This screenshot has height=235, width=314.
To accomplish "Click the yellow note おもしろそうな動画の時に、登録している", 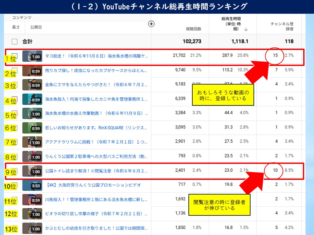I will tap(223, 95).
